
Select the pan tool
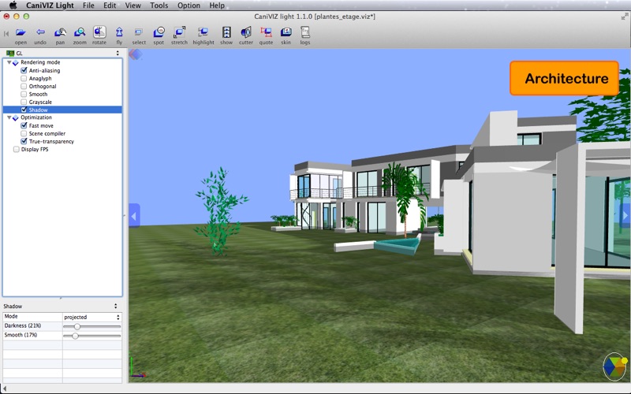coord(61,32)
